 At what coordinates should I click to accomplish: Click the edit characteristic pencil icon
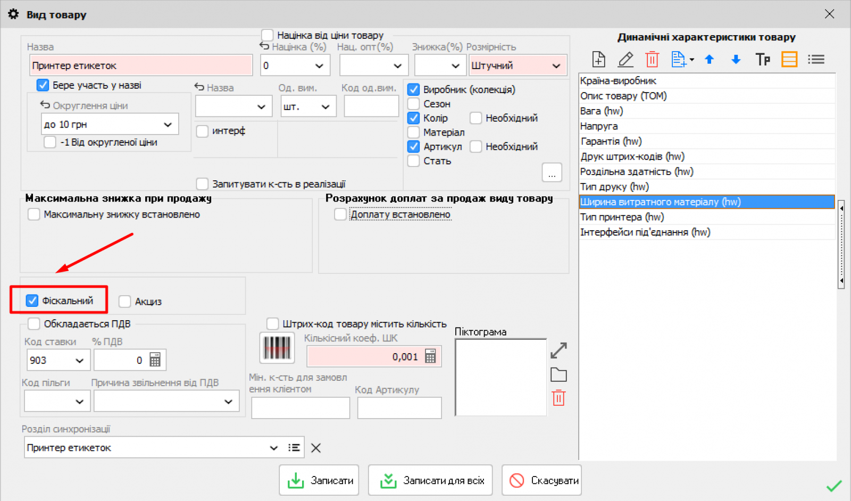(625, 60)
